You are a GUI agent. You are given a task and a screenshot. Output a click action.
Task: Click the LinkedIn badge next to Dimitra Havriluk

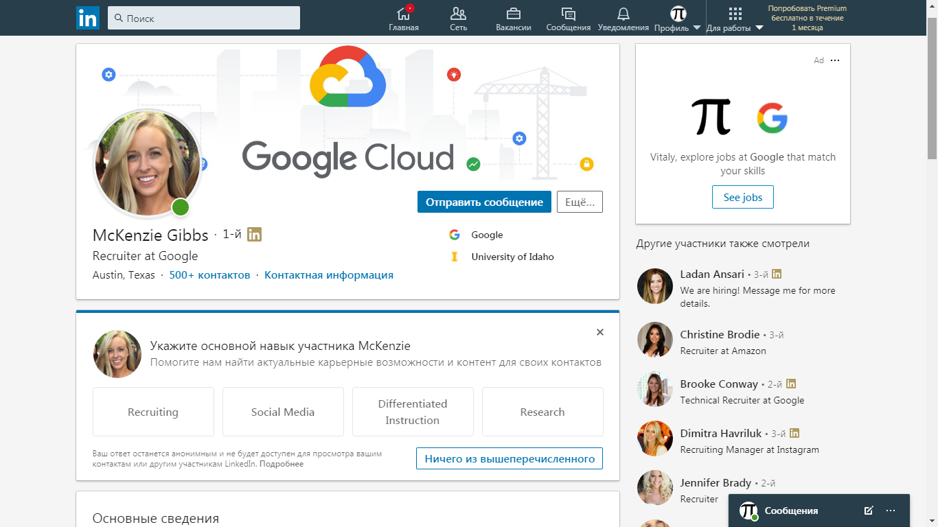coord(794,433)
